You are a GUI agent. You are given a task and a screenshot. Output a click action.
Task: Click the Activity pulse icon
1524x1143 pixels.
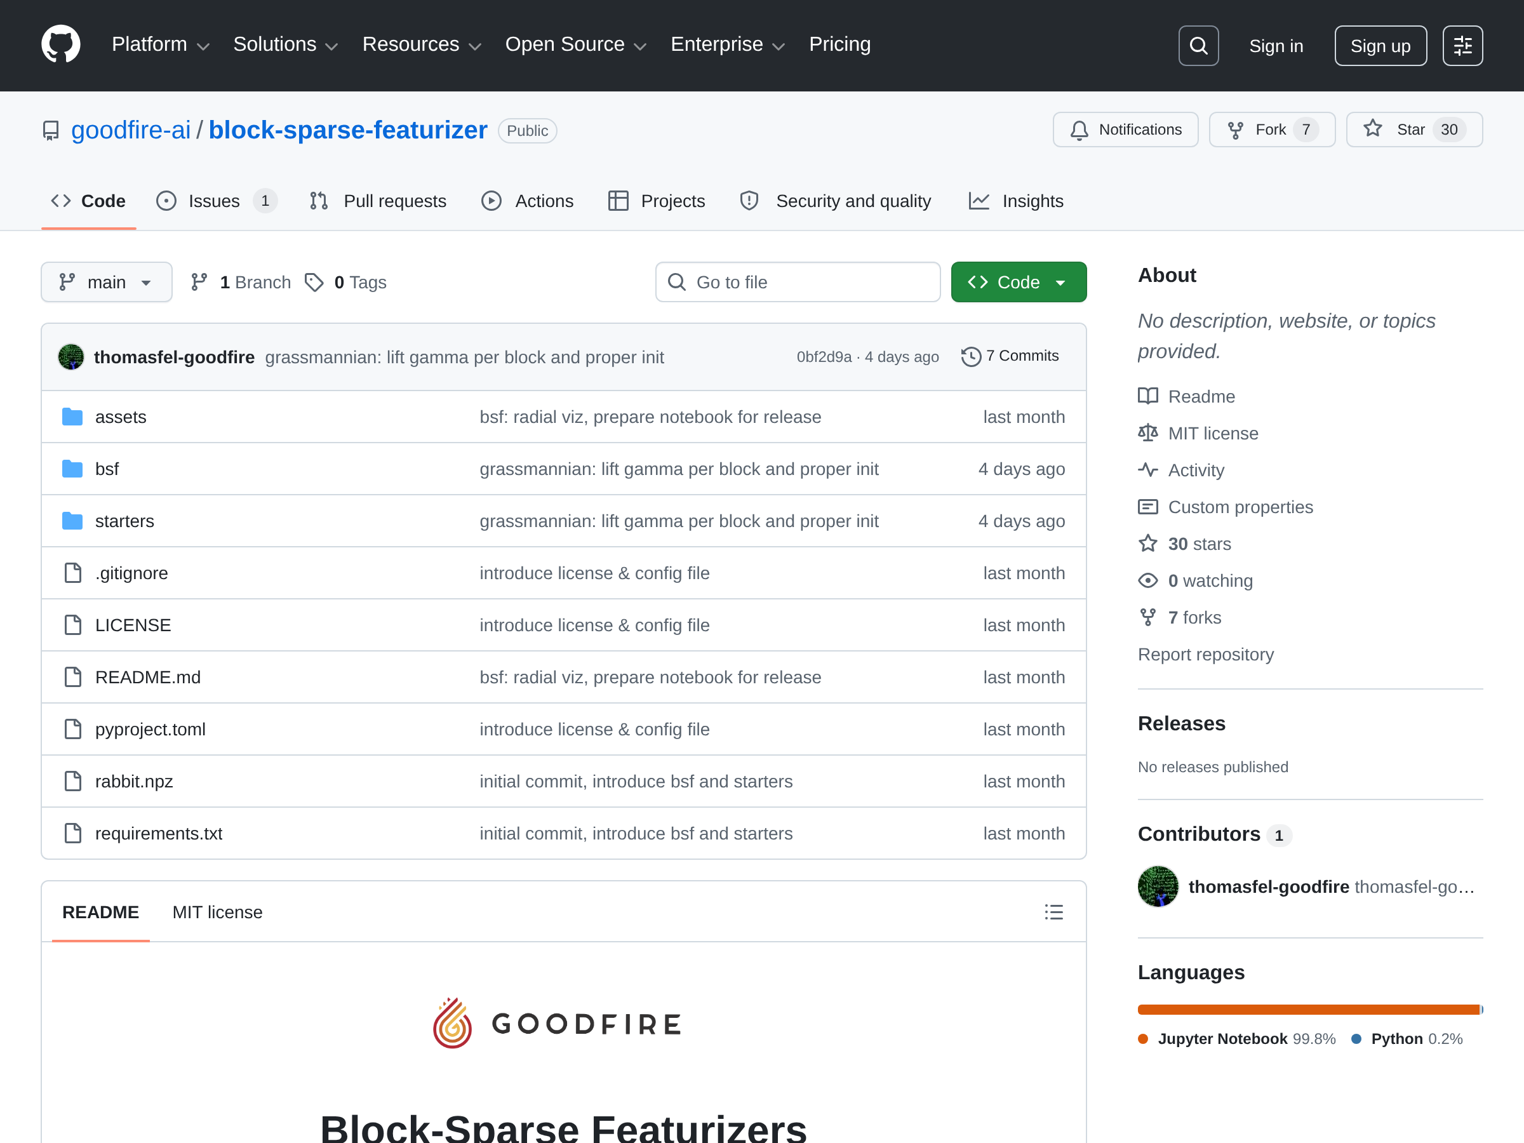1148,470
